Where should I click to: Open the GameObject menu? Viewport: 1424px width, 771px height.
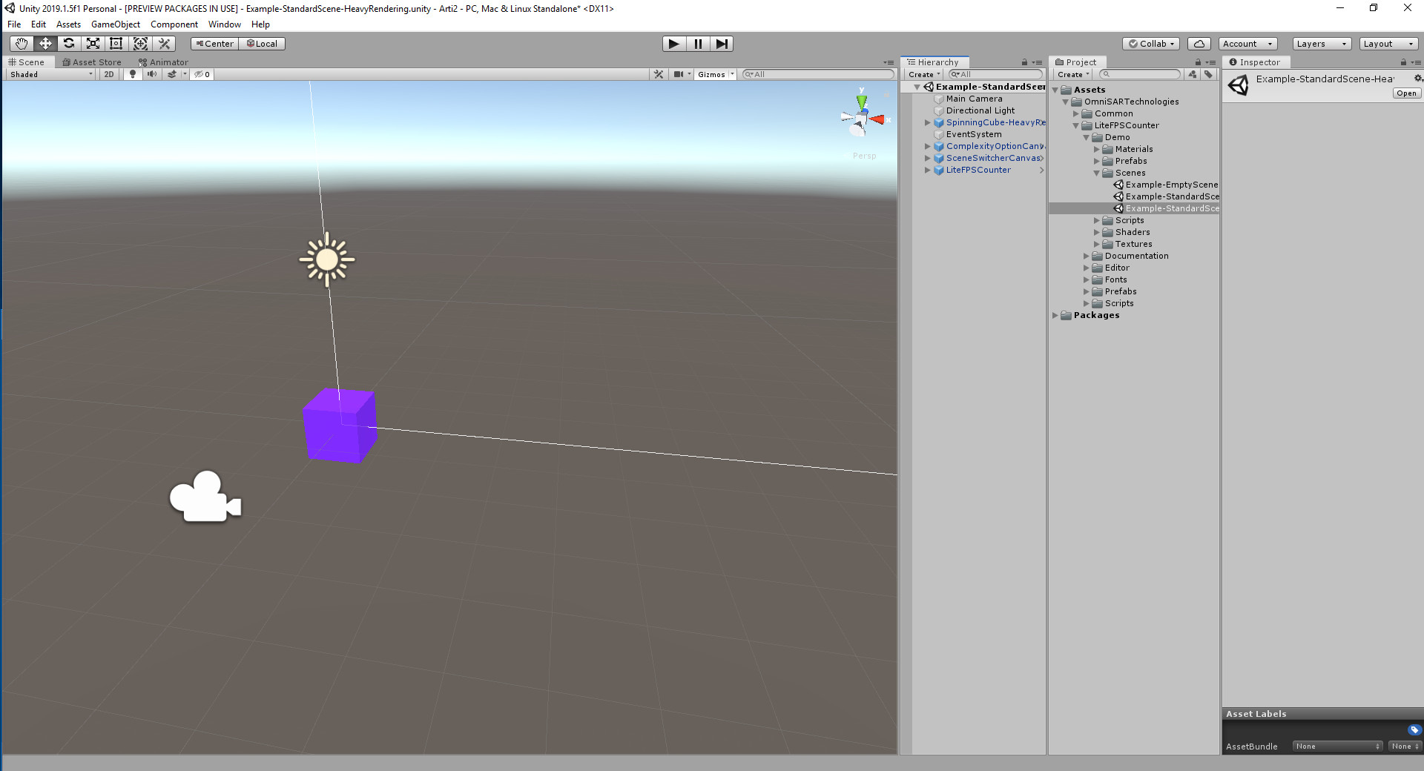click(x=115, y=24)
